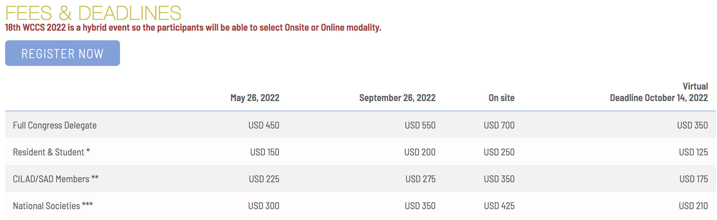Click the USD 175 virtual CILAD/SAD fee
Screen dimensions: 717x220
(x=694, y=179)
